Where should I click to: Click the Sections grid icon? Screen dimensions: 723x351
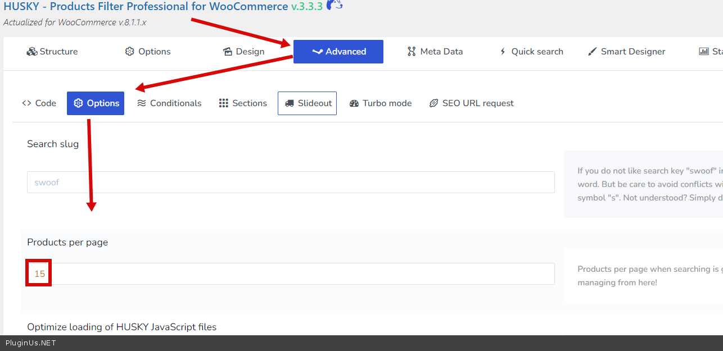click(x=223, y=103)
